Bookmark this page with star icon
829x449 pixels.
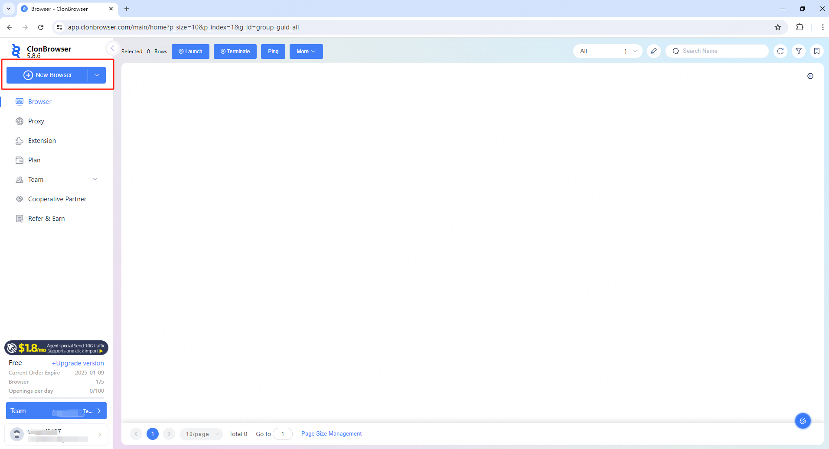(777, 27)
